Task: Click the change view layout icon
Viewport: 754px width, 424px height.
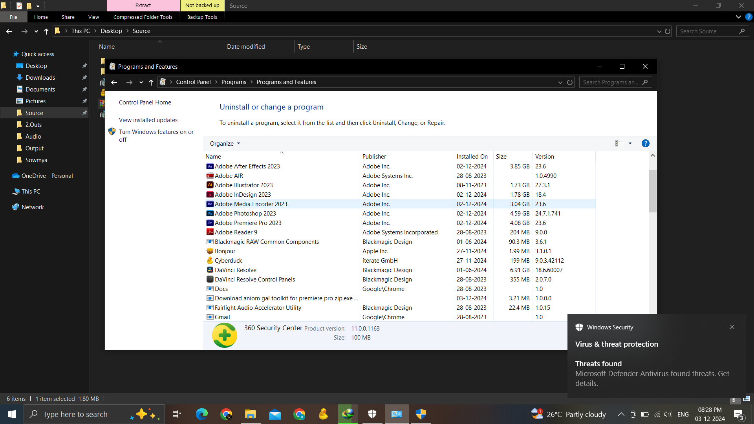Action: [619, 143]
